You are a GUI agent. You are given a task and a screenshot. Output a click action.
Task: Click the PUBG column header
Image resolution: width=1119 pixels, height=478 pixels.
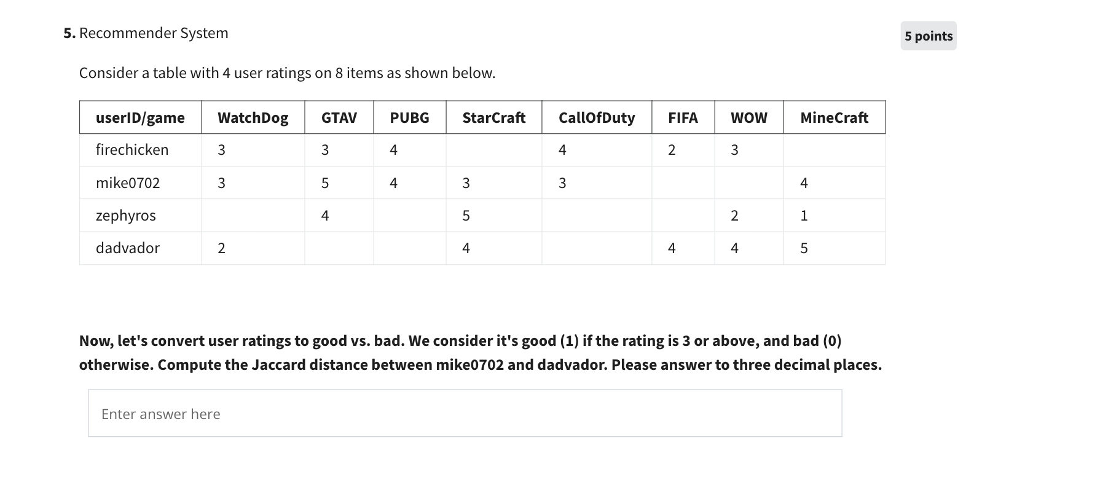(409, 117)
